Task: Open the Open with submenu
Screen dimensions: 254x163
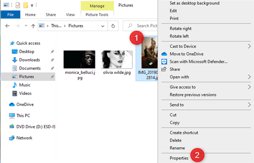Action: (x=206, y=77)
